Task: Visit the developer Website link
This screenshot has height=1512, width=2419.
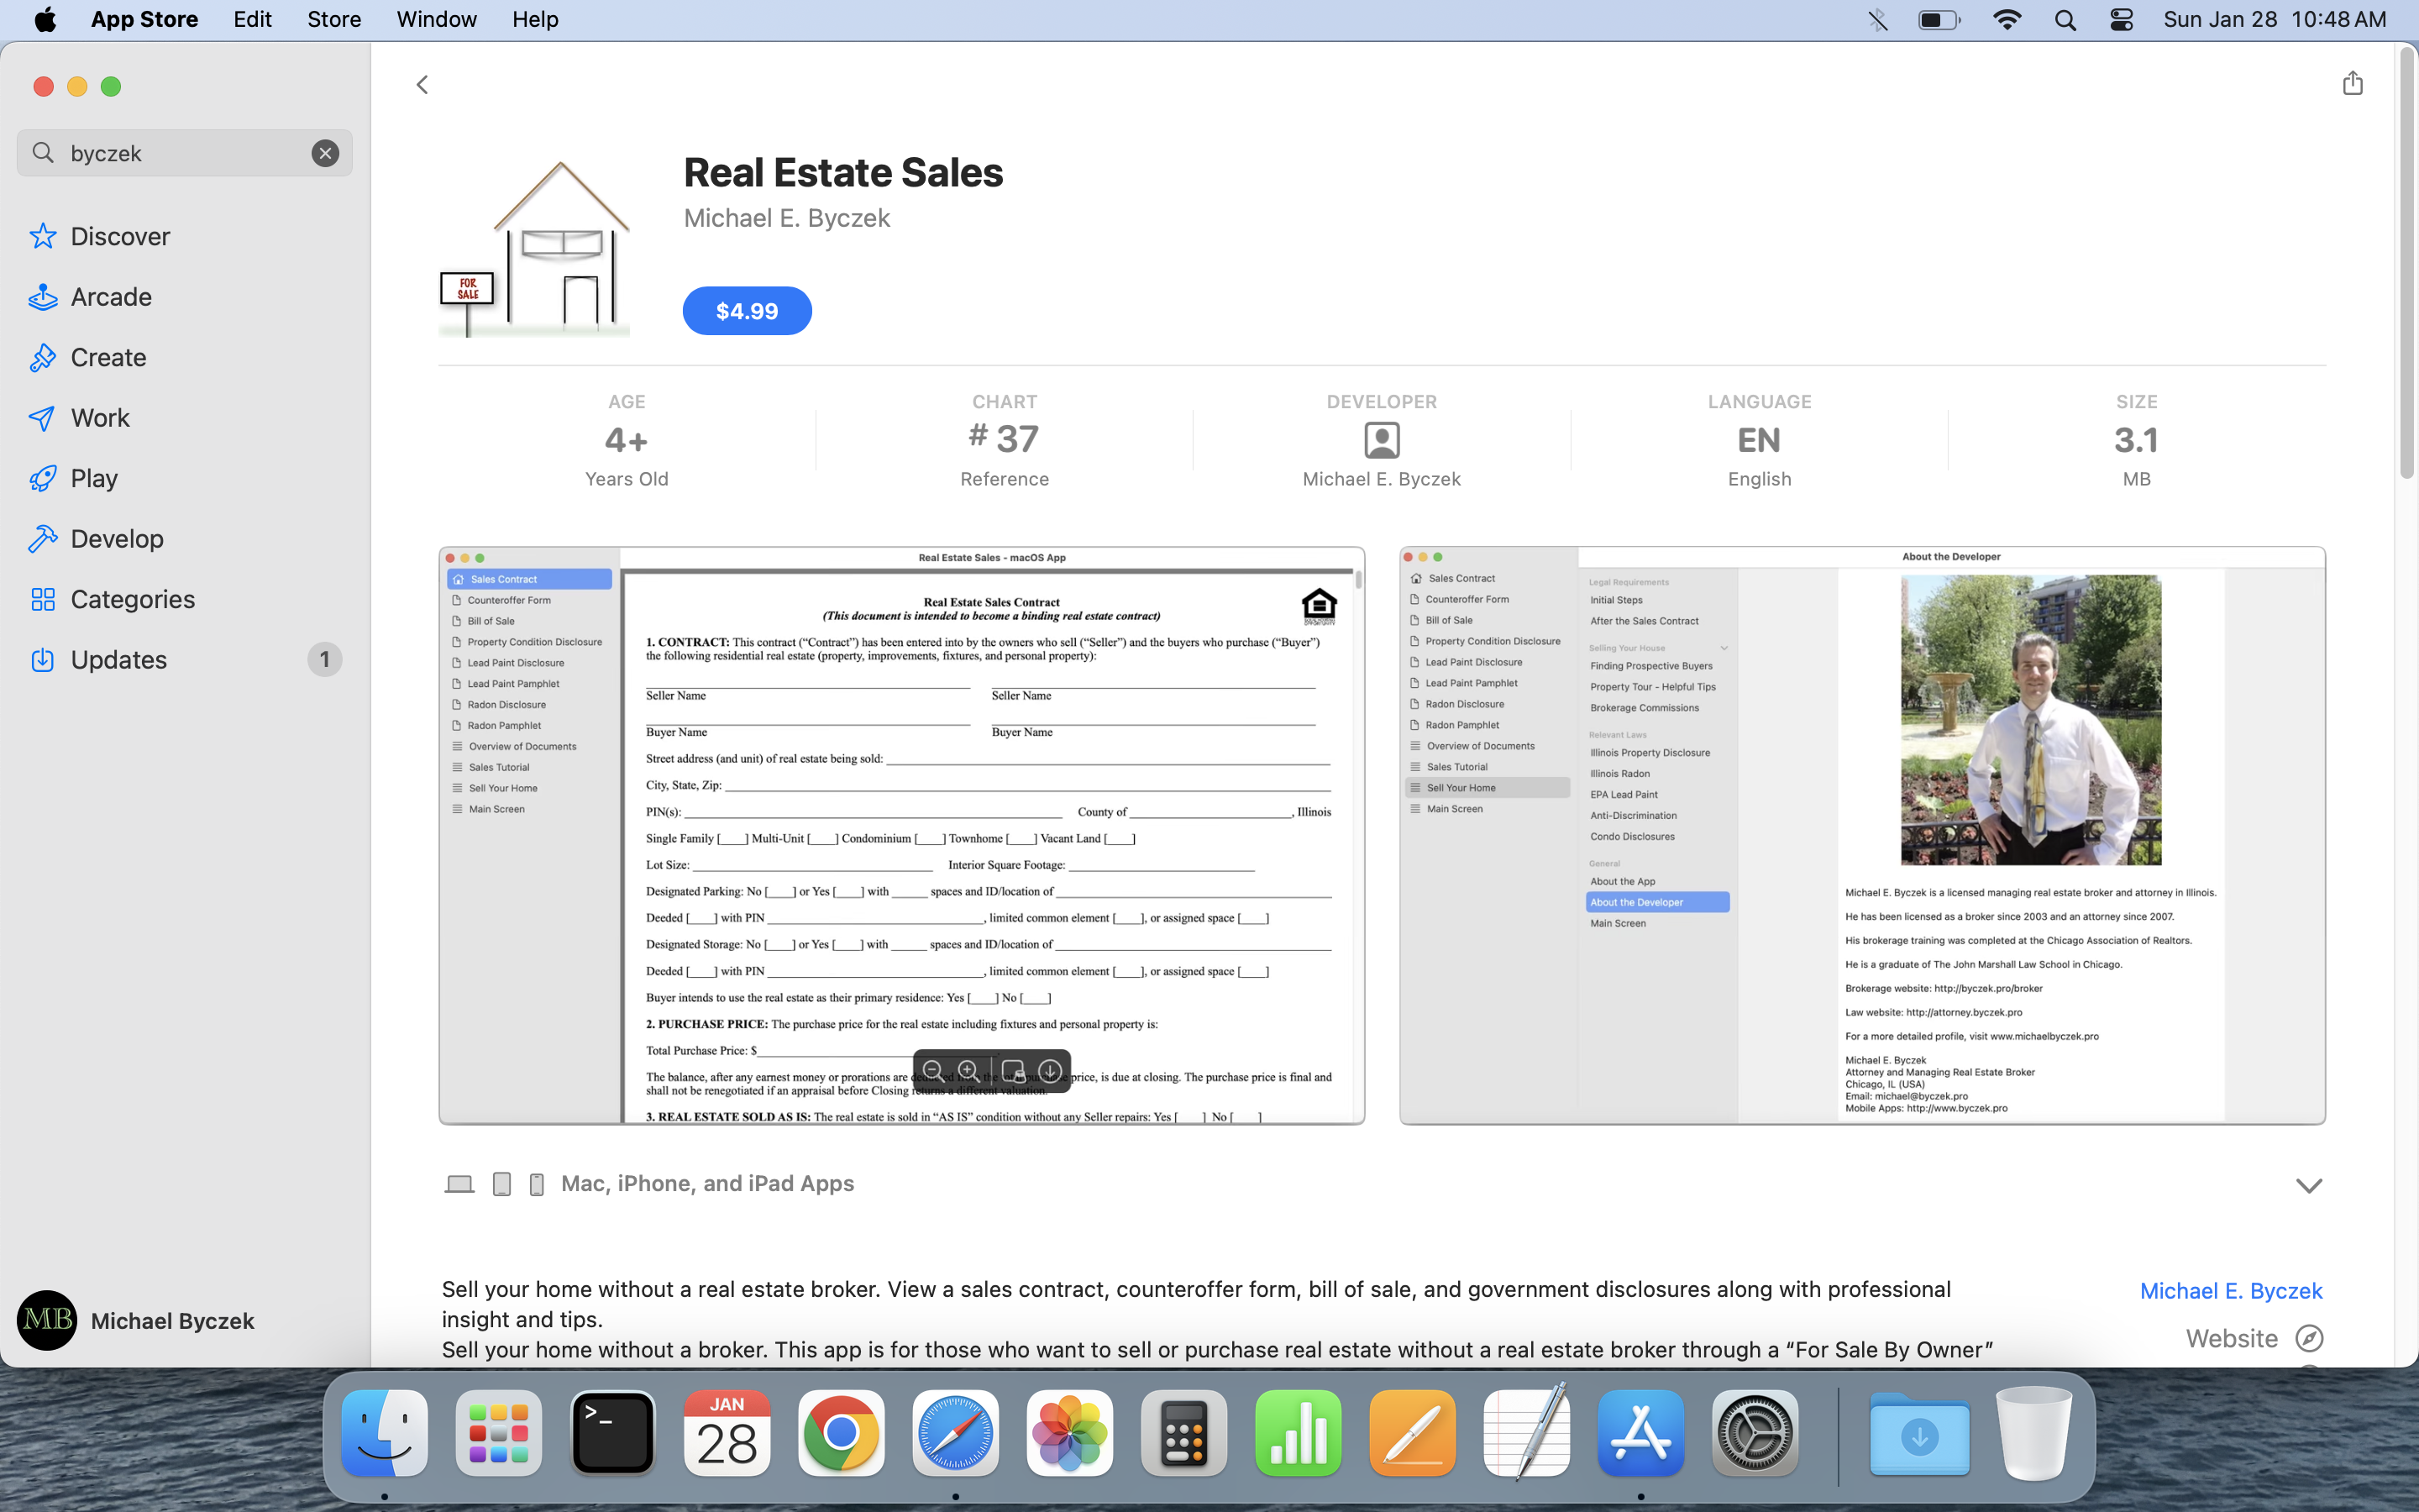Action: pos(2231,1338)
